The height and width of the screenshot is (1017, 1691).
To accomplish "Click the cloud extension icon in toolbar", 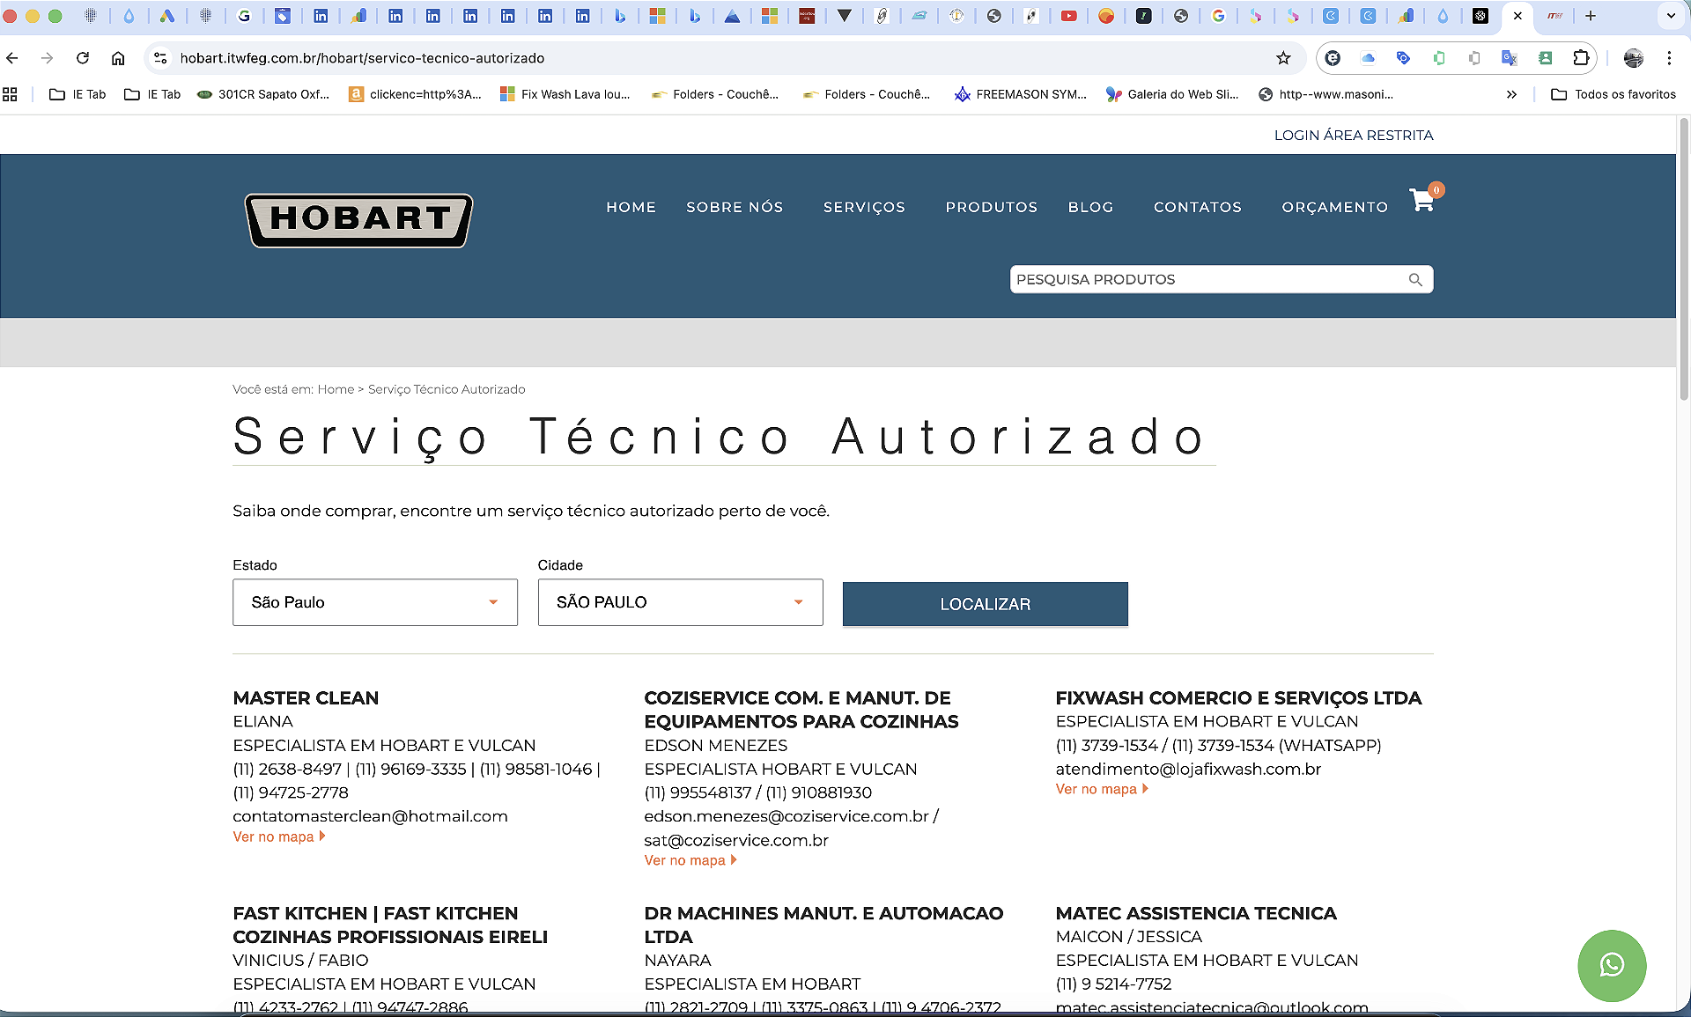I will pyautogui.click(x=1368, y=58).
